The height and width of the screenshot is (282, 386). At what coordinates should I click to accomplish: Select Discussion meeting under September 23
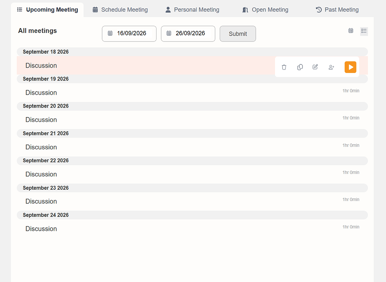tap(41, 201)
